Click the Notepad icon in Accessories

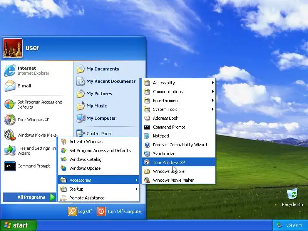coord(147,136)
